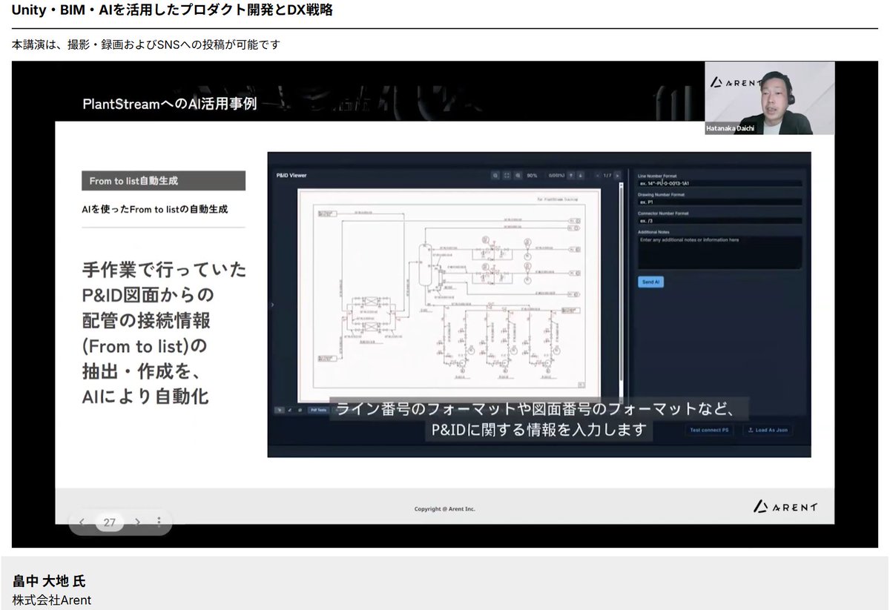Screen dimensions: 890x610
Task: Go to next page arrow beside 1/7
Action: [617, 176]
